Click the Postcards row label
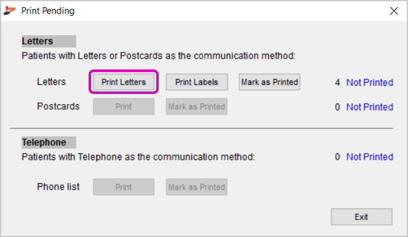 point(58,106)
